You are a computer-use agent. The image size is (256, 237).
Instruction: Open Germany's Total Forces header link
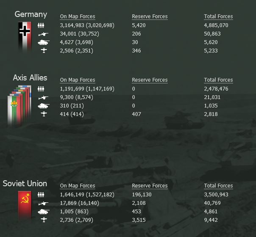[218, 17]
